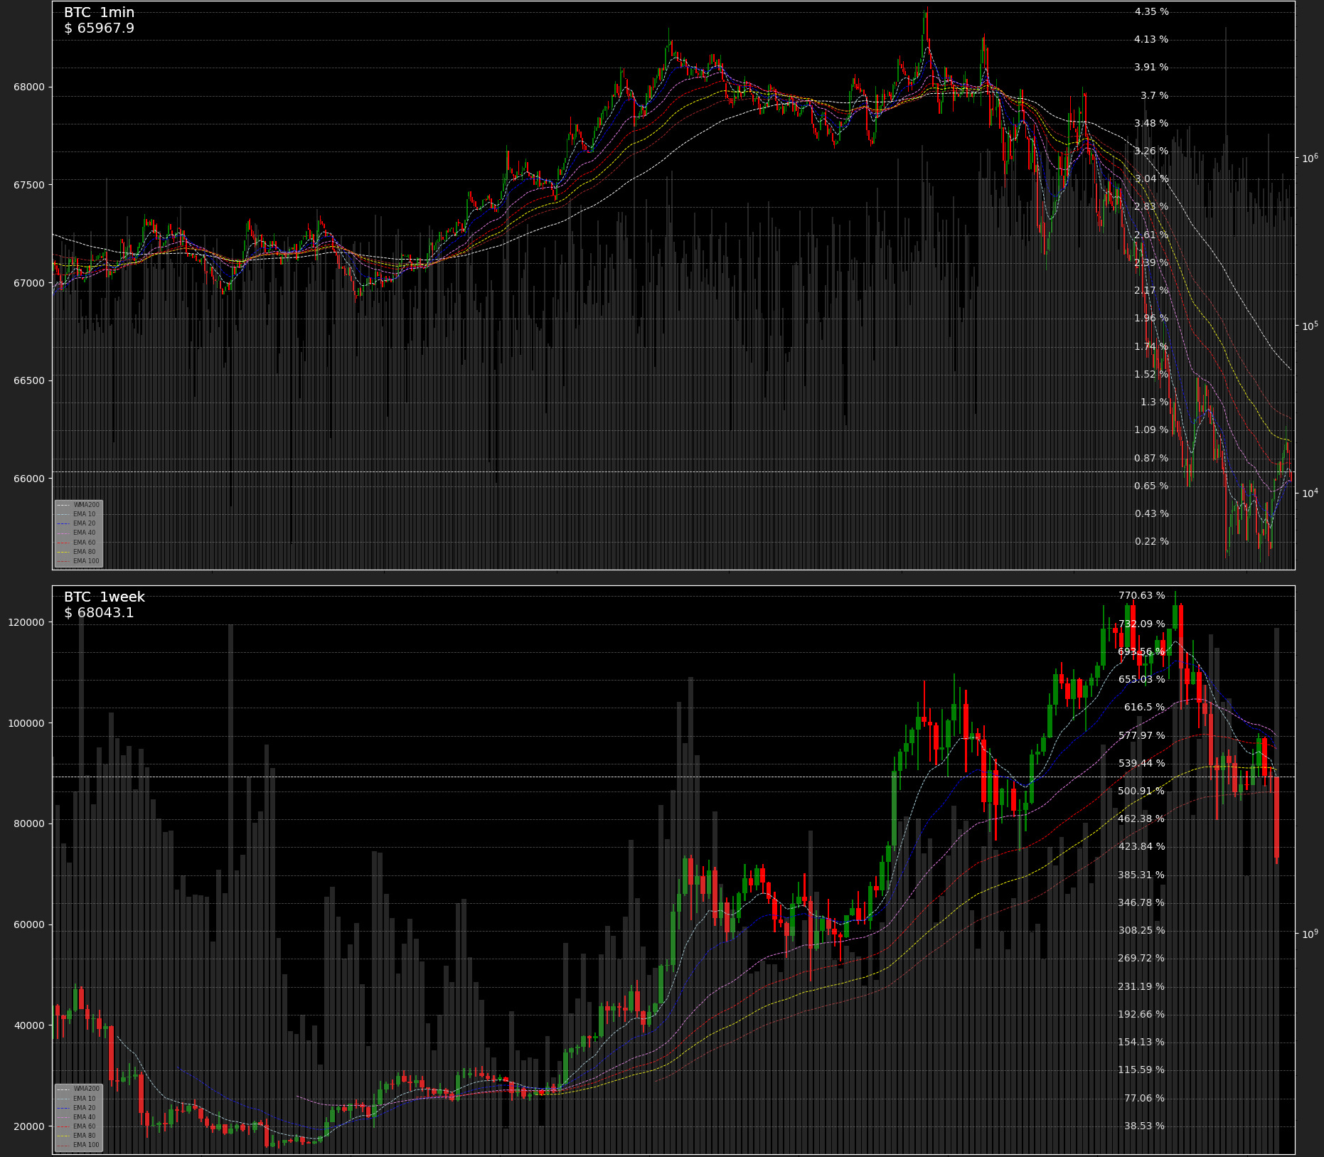Click the $ 68043.1 price label
Screen dimensions: 1324x1157
tap(99, 613)
